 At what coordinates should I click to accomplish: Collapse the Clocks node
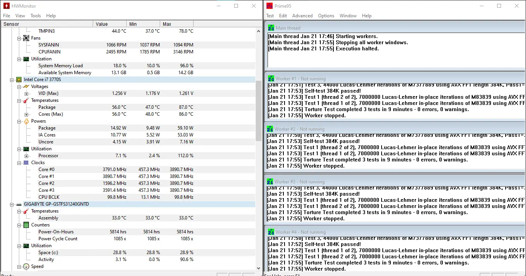click(19, 163)
